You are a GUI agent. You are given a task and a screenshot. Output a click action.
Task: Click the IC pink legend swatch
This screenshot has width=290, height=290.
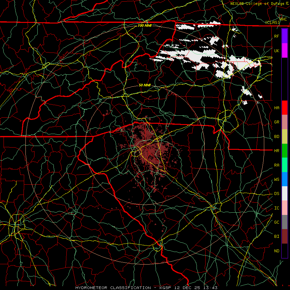click(285, 208)
